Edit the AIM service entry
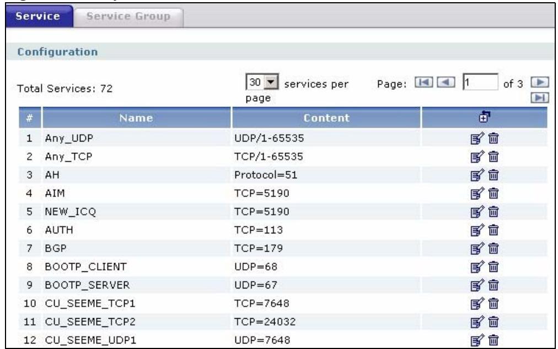This screenshot has height=349, width=558. pyautogui.click(x=477, y=193)
